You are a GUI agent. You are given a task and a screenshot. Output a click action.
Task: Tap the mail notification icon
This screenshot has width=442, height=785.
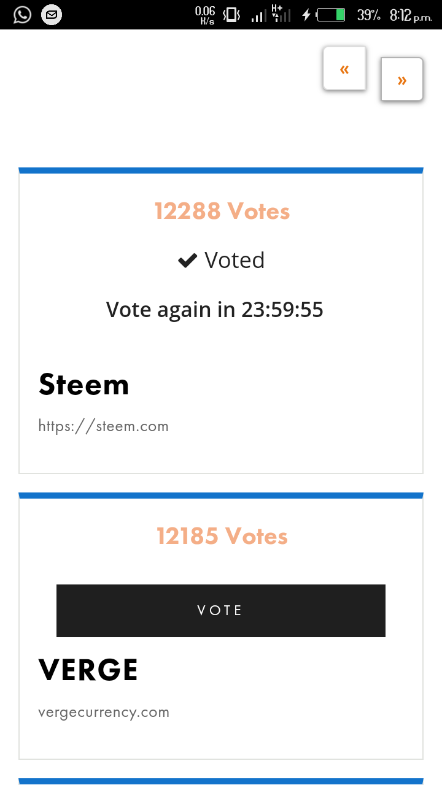pos(52,15)
